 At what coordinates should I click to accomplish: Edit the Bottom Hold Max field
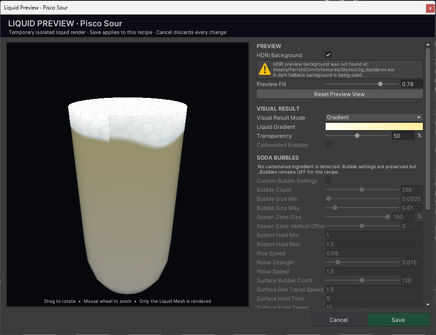click(x=374, y=244)
